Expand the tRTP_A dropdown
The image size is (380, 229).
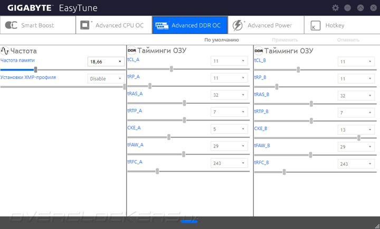coord(229,112)
